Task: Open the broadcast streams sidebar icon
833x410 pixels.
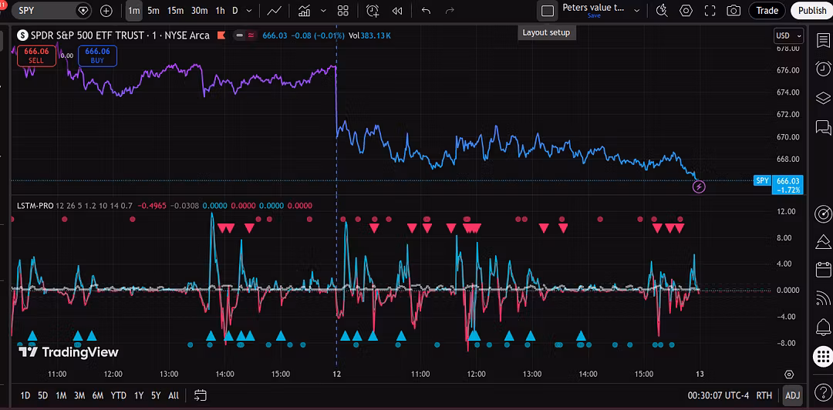Action: (x=823, y=298)
